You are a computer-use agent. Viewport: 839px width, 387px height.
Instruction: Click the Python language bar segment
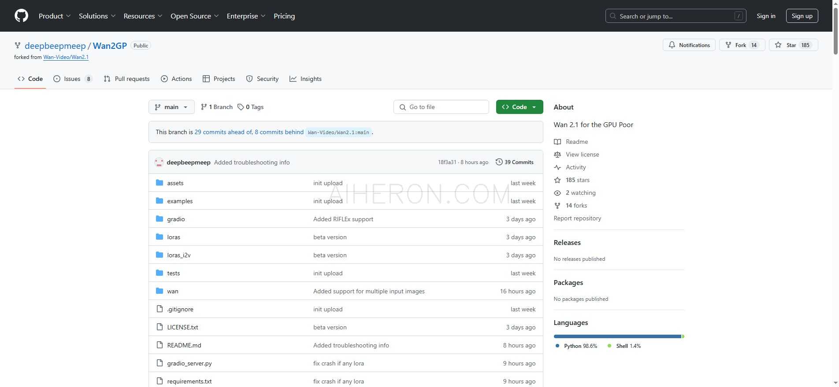tap(618, 336)
